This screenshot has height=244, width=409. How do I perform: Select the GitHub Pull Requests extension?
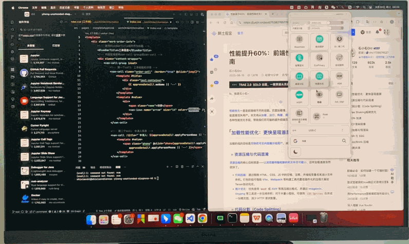coord(43,73)
